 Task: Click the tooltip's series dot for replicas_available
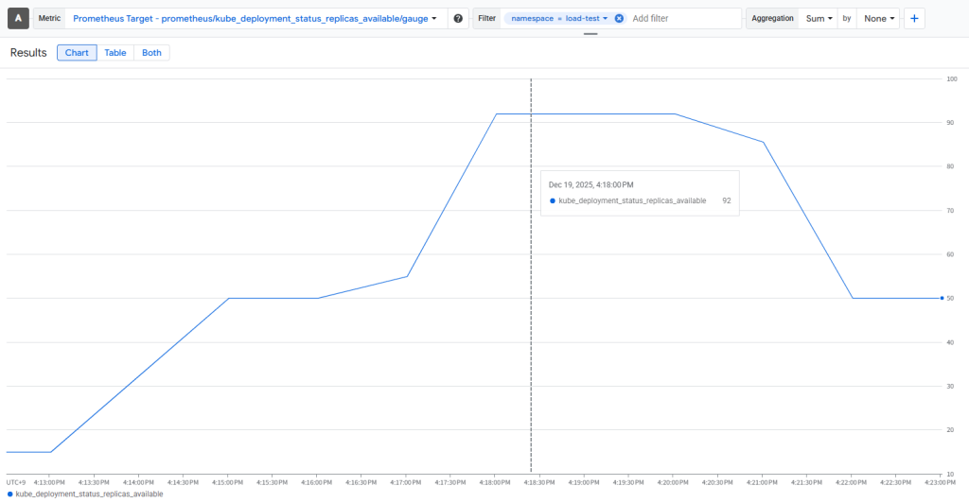pos(552,200)
